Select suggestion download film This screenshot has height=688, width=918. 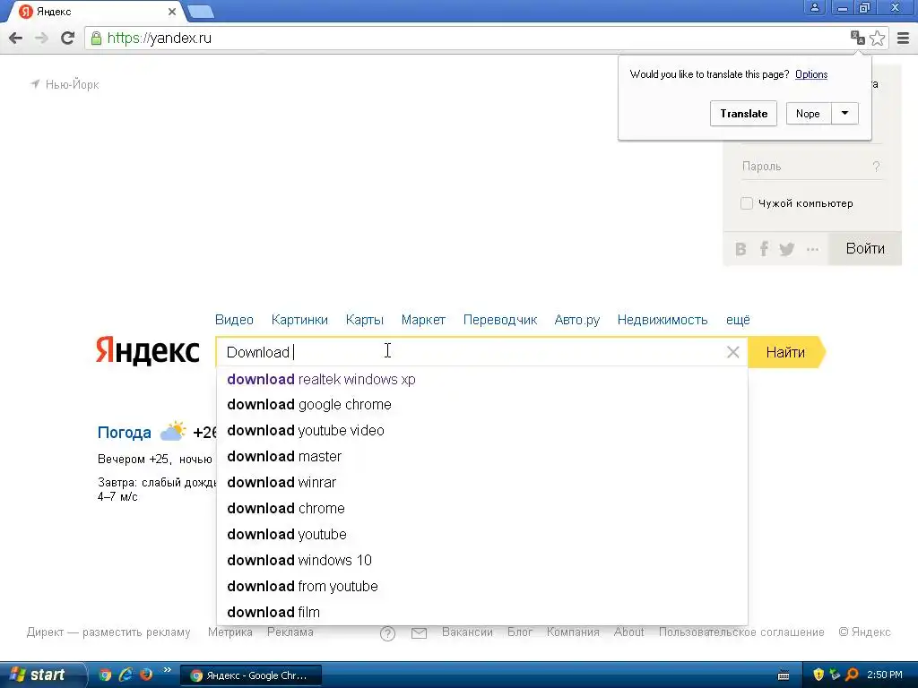point(481,612)
